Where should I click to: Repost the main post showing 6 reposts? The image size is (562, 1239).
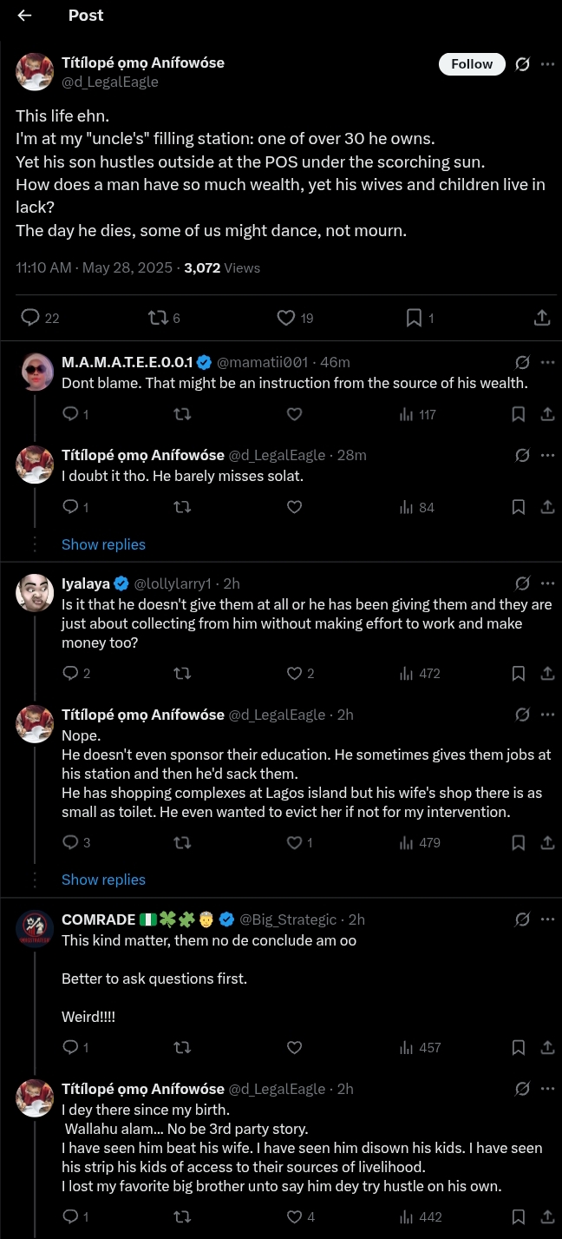point(157,318)
